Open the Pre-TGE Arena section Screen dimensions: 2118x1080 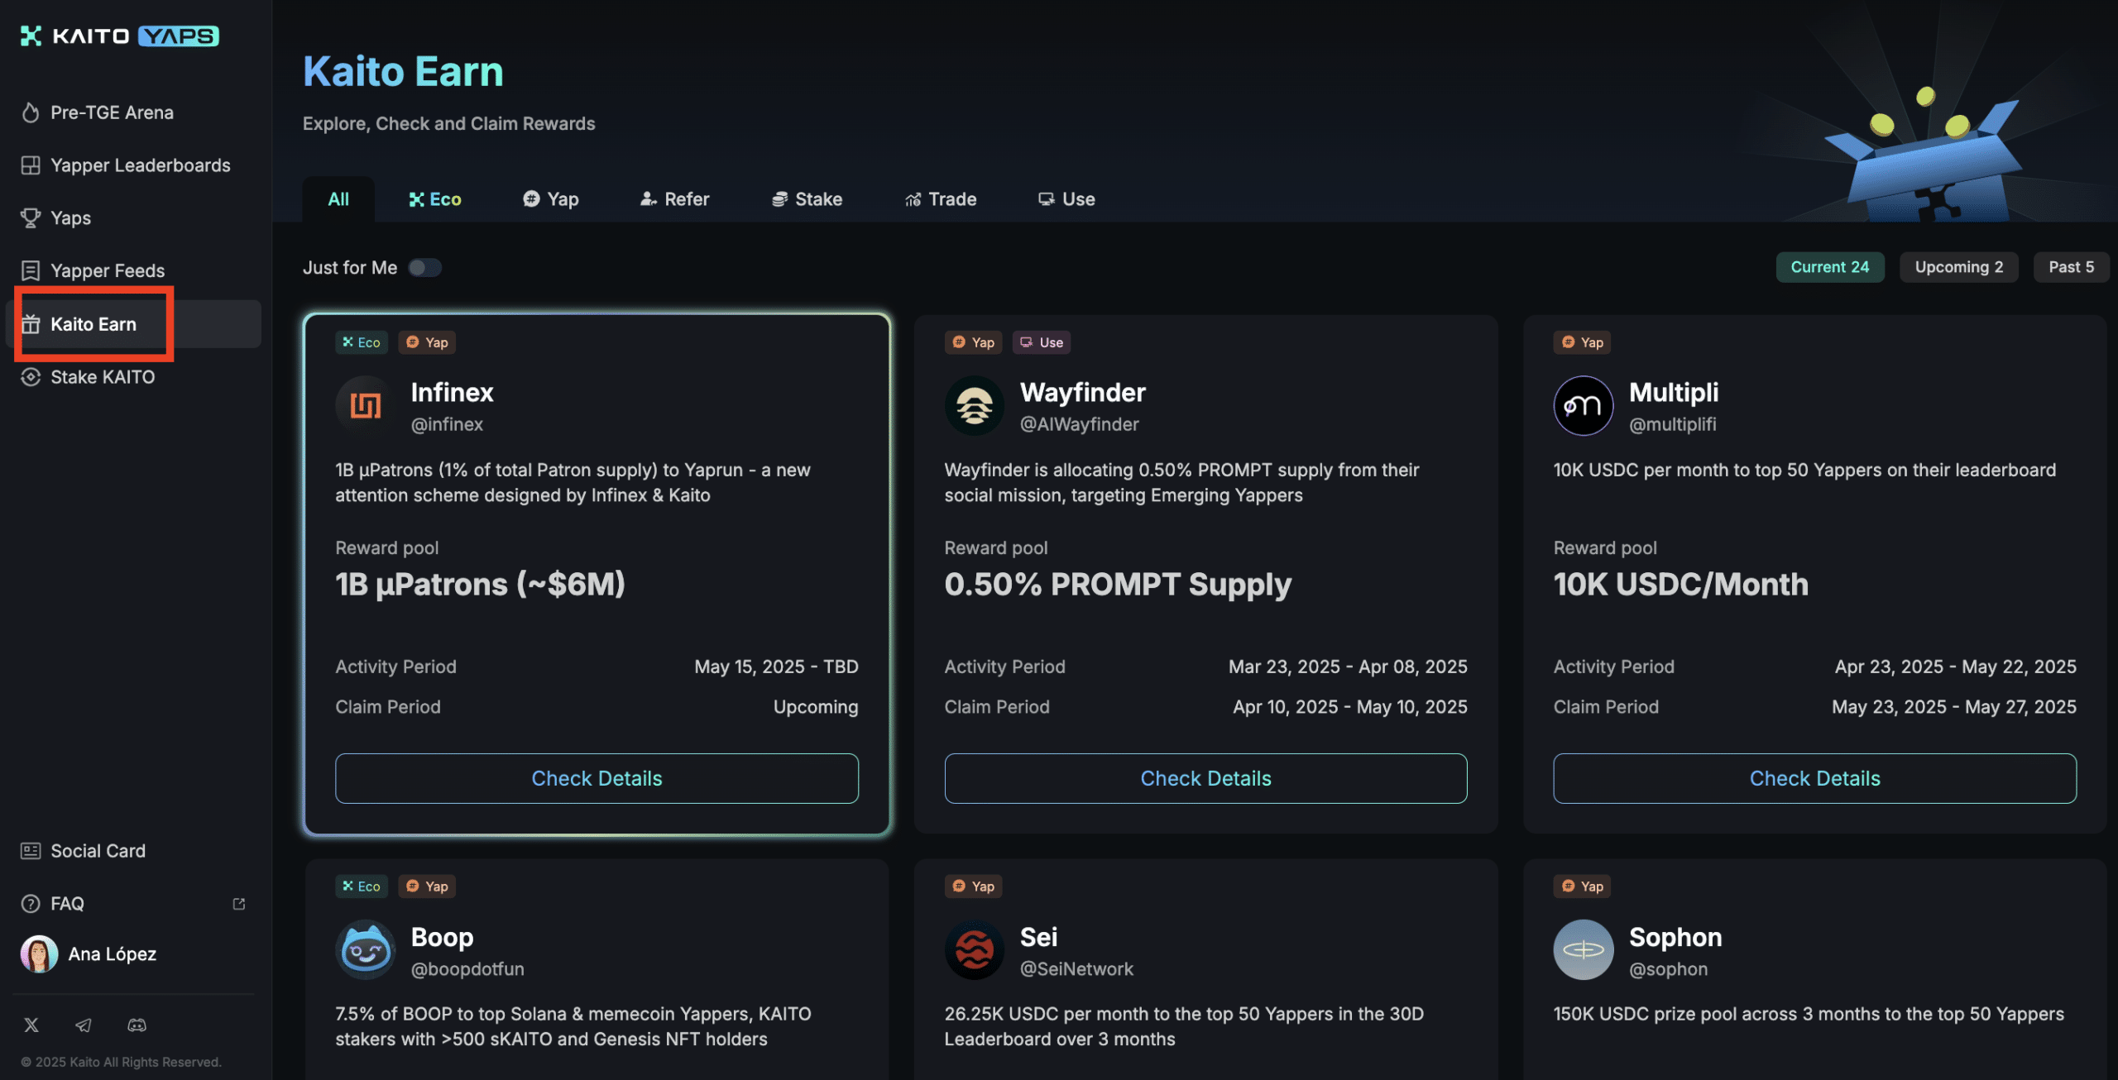pyautogui.click(x=112, y=112)
